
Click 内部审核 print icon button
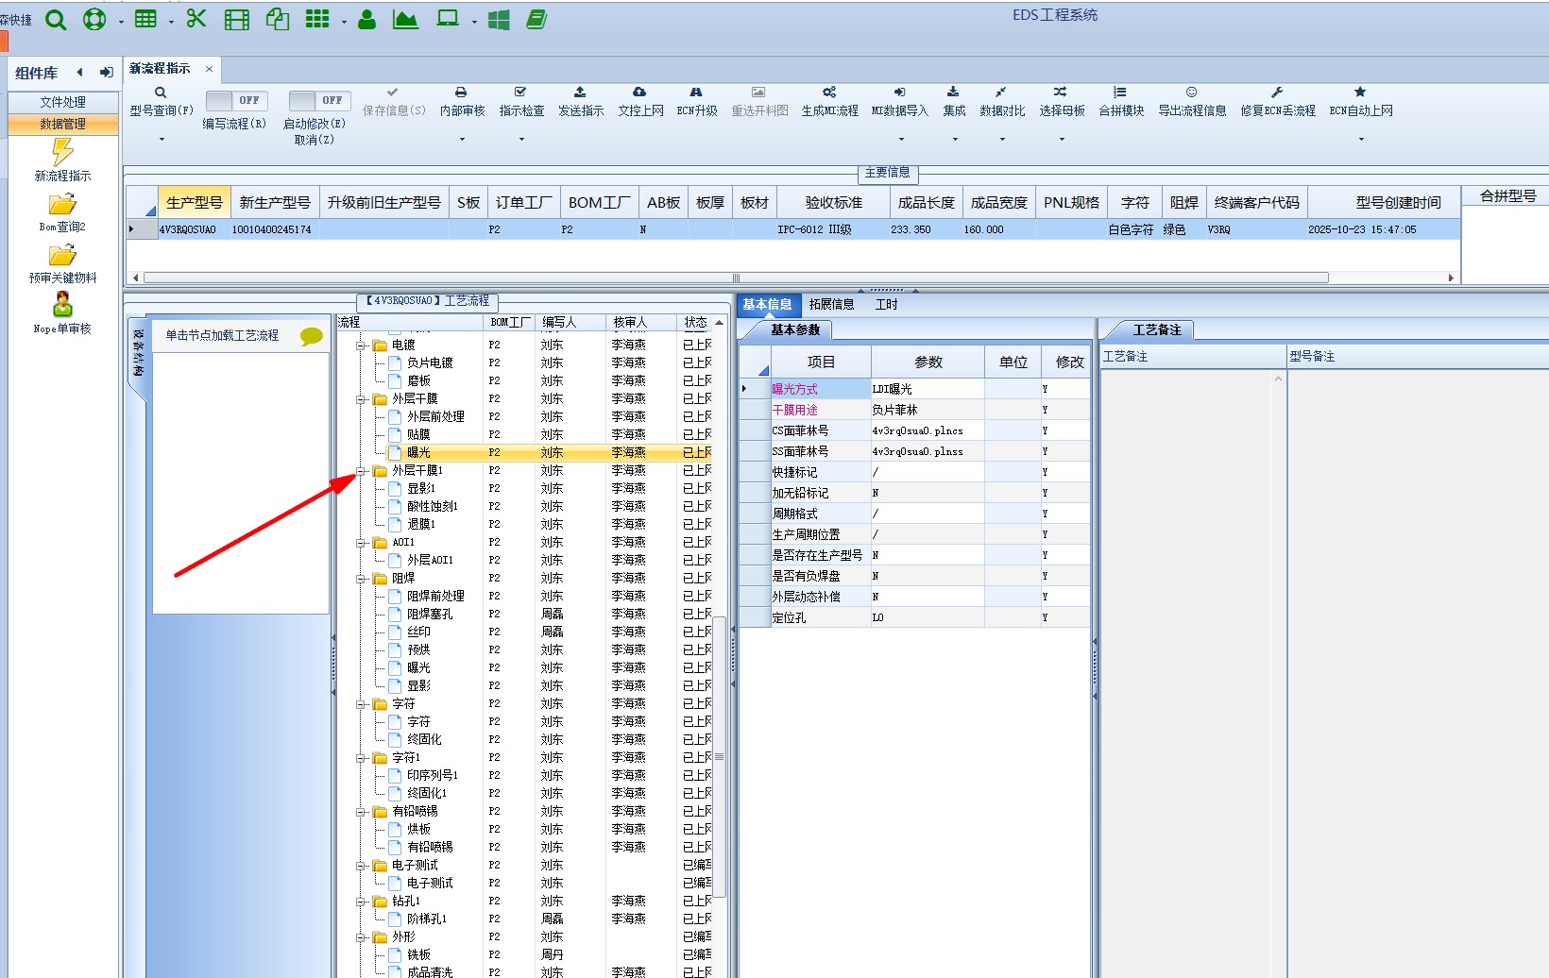click(x=462, y=102)
